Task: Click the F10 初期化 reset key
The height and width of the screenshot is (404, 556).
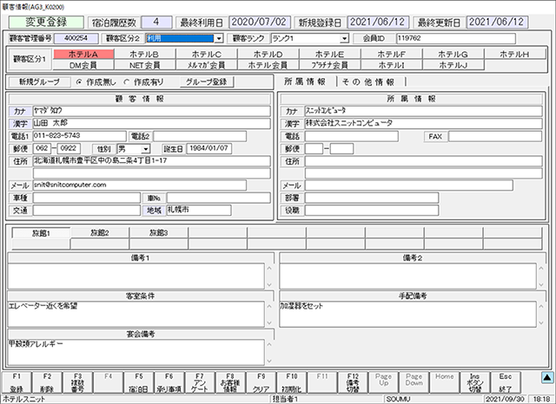Action: tap(292, 382)
